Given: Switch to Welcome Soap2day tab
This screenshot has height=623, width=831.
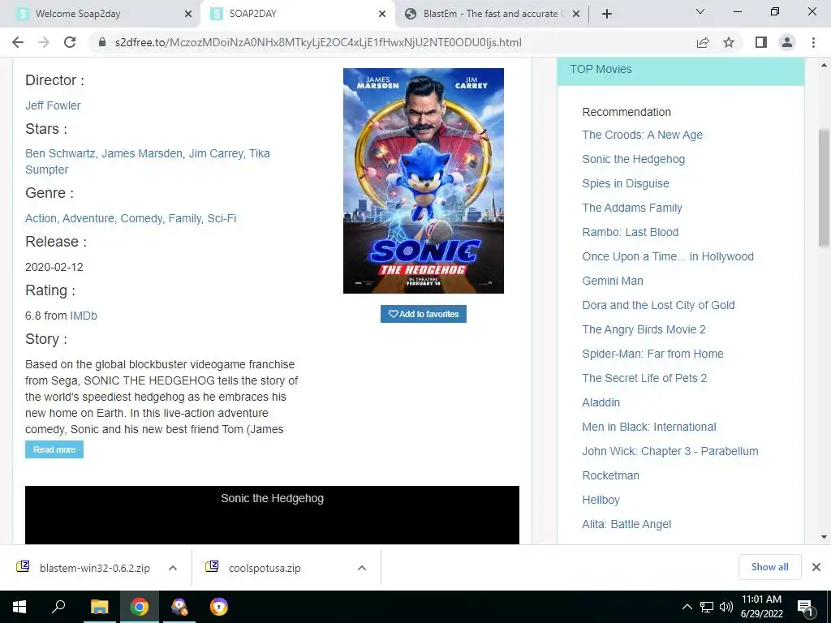Looking at the screenshot, I should (x=101, y=14).
